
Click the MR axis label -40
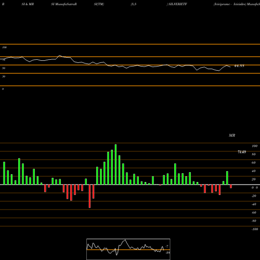[x=254, y=204]
